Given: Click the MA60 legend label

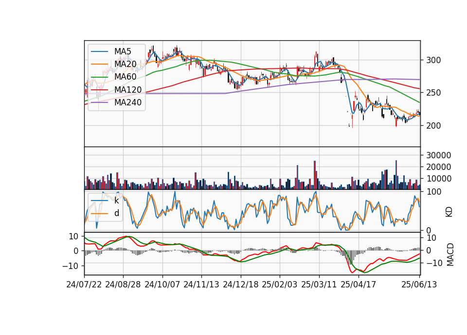Looking at the screenshot, I should click(x=126, y=77).
